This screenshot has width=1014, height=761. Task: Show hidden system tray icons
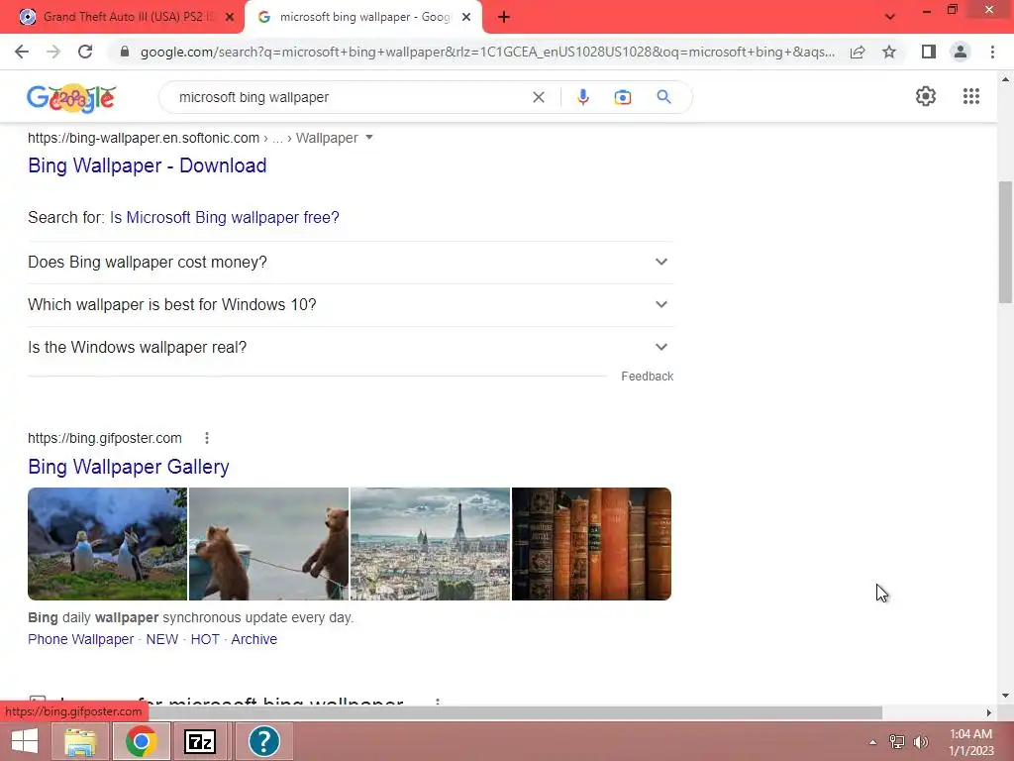(872, 742)
